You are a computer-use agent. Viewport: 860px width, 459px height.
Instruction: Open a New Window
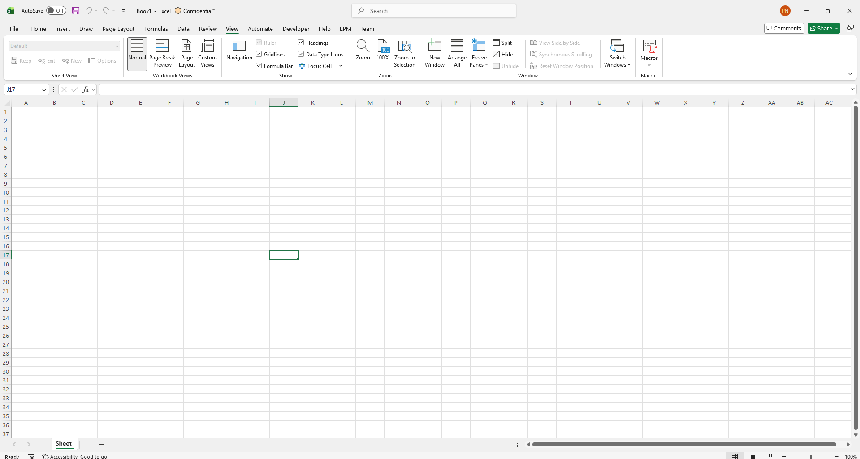click(435, 54)
